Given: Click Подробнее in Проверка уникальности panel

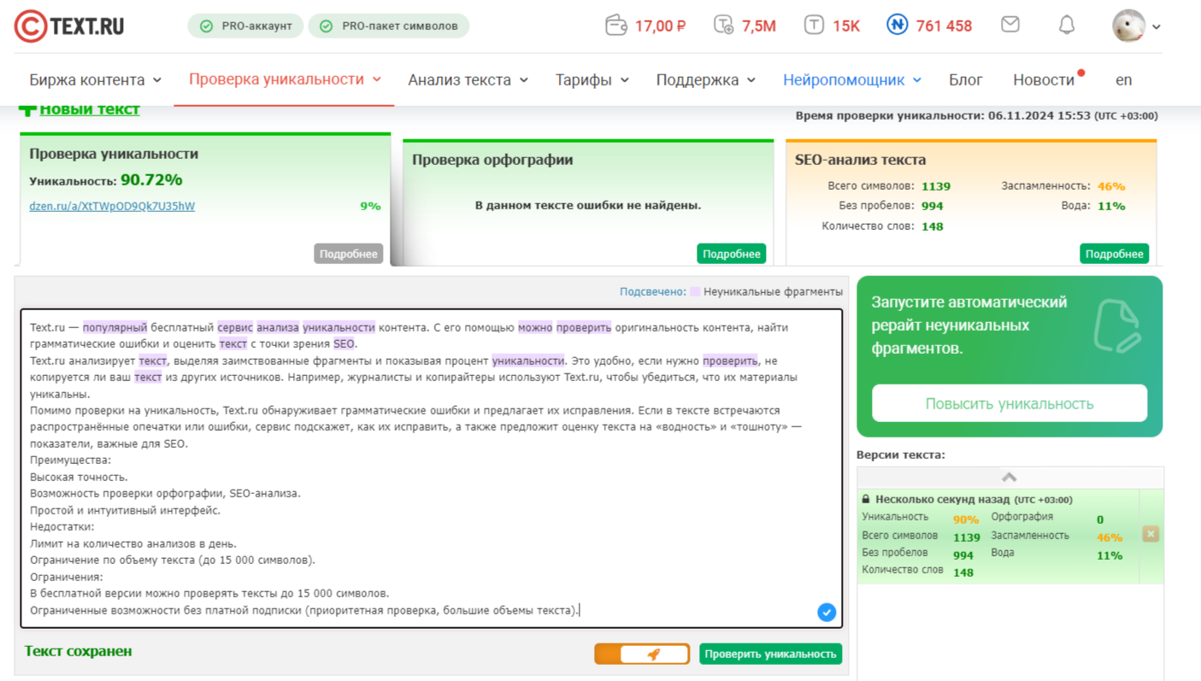Looking at the screenshot, I should (x=349, y=254).
